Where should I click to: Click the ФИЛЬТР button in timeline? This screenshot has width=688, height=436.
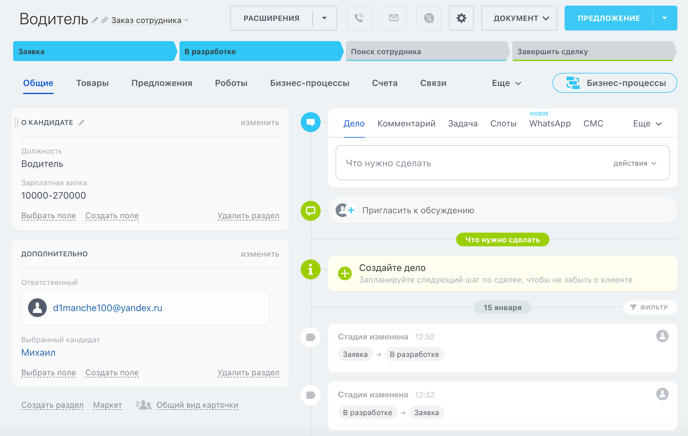click(x=650, y=307)
